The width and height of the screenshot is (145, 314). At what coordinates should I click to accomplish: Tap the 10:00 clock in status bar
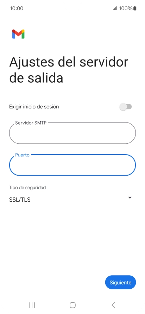point(17,8)
